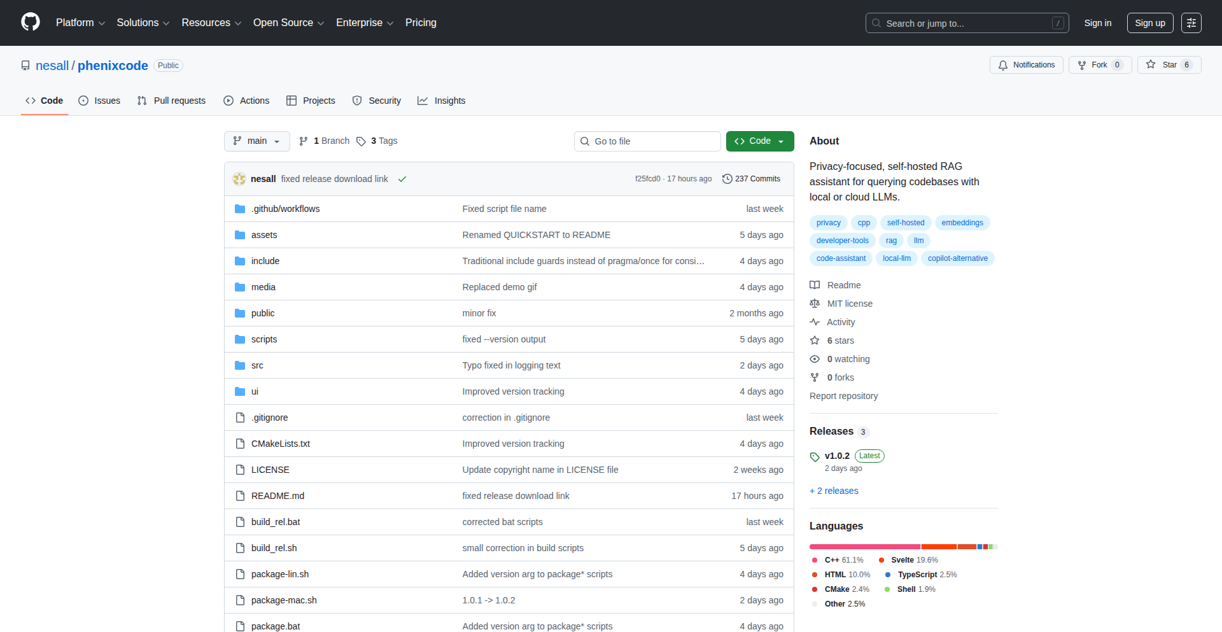The width and height of the screenshot is (1222, 632).
Task: Open the main branch selector
Action: coord(256,141)
